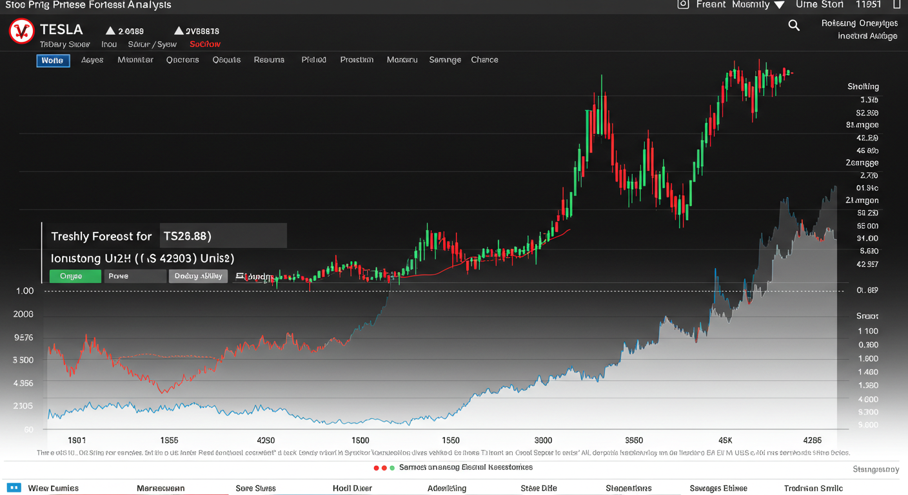Click the TbDery Sloer label under TESLA
908x495 pixels.
[64, 44]
